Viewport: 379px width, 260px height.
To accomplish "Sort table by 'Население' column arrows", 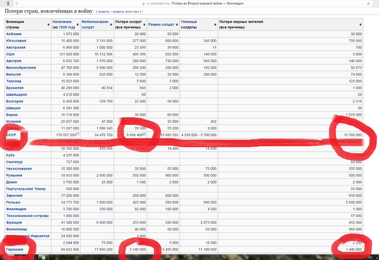I will click(78, 25).
